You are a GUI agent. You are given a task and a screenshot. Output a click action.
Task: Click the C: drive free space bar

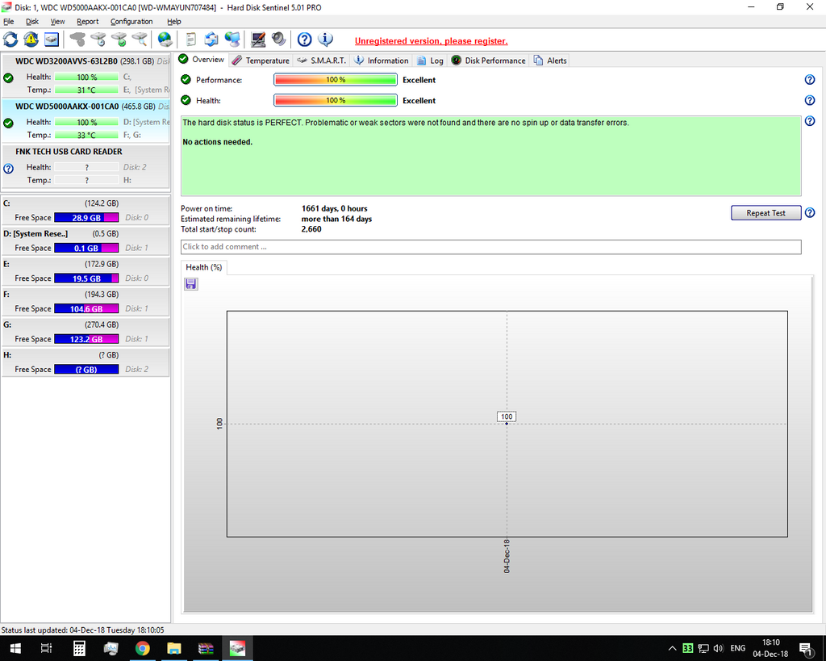click(86, 218)
